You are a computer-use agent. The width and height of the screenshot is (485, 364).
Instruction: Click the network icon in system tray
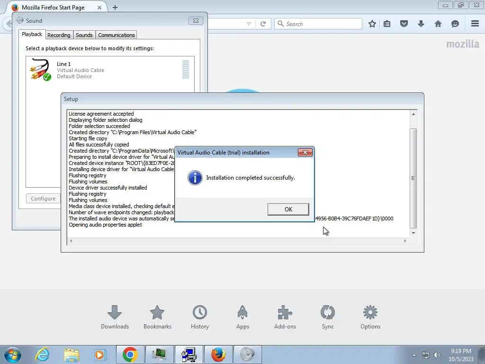426,355
